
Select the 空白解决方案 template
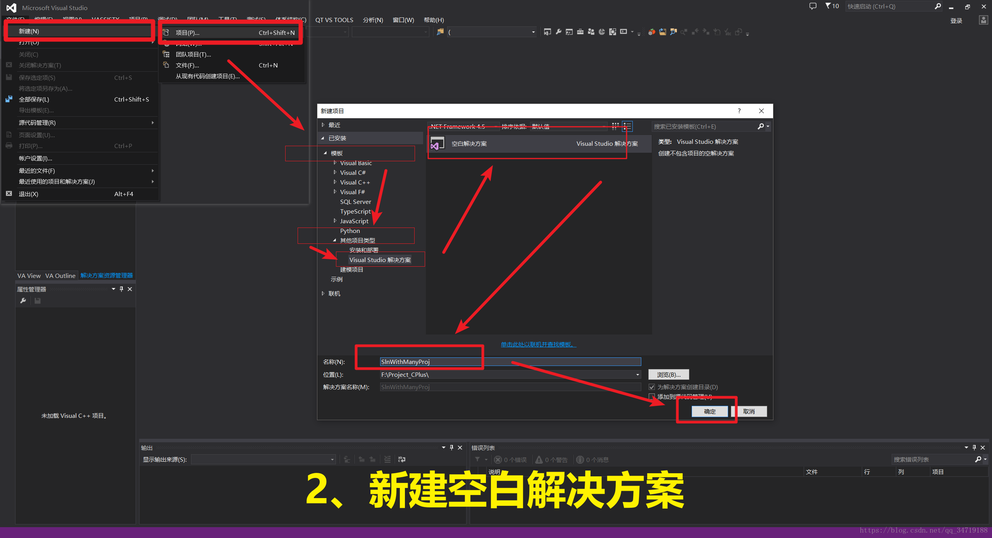point(538,144)
